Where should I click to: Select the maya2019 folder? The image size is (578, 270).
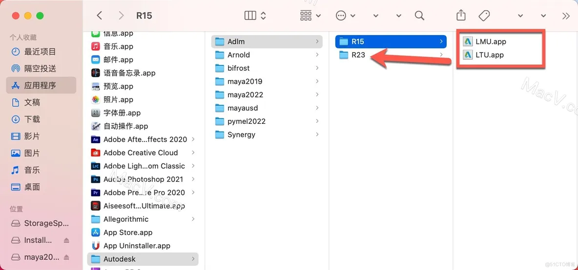tap(267, 81)
